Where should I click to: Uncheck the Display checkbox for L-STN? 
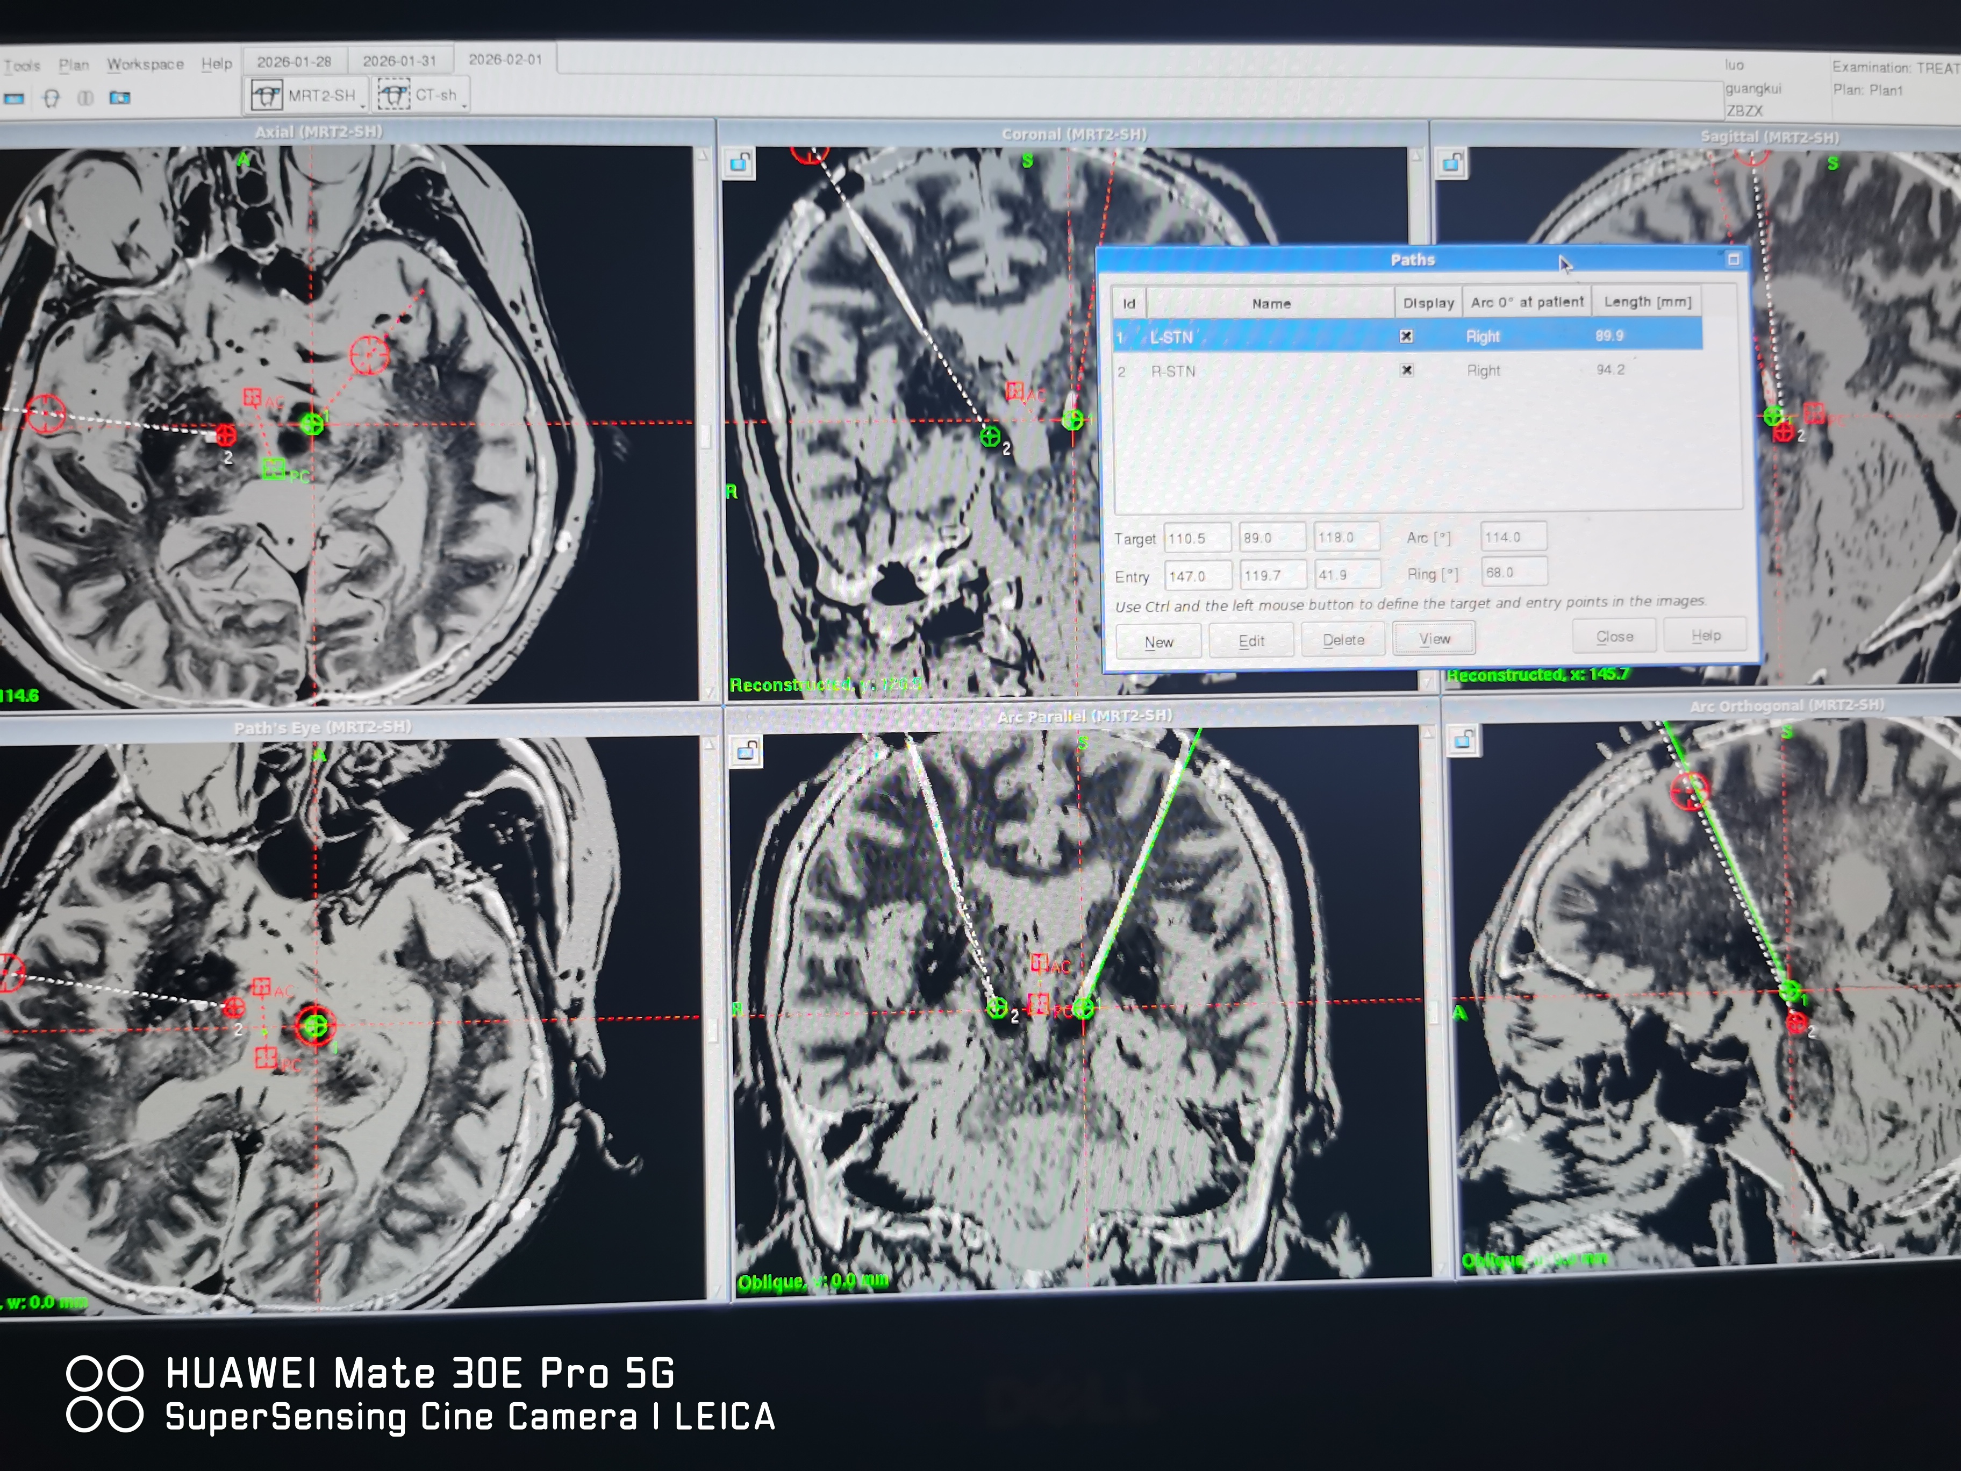[x=1406, y=336]
